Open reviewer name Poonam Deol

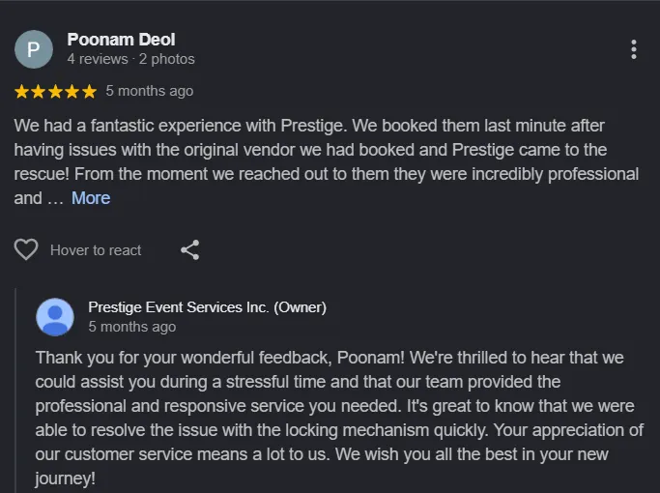coord(121,40)
